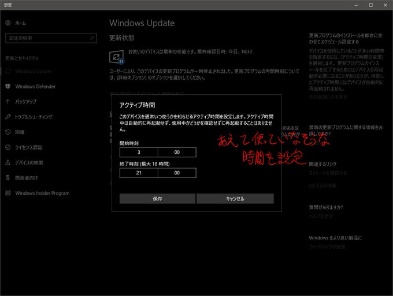Select Windows Insider Program entry
This screenshot has width=393, height=296.
point(42,193)
